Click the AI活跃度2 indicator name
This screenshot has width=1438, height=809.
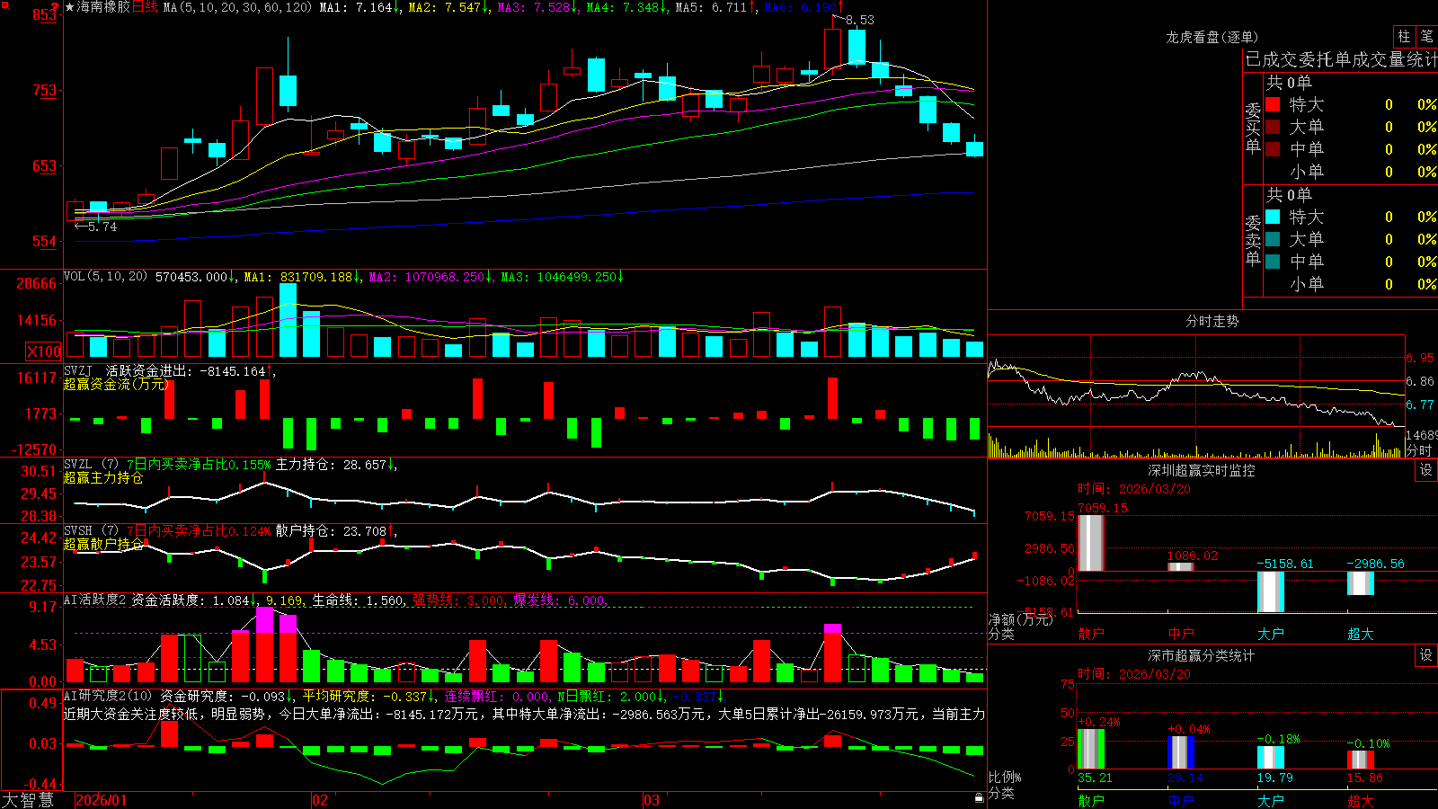click(x=95, y=600)
